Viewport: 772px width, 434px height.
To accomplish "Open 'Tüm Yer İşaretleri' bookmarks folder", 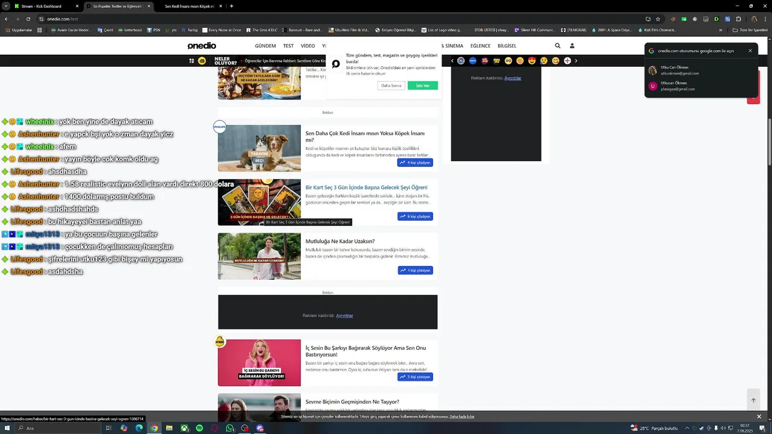I will (x=750, y=30).
